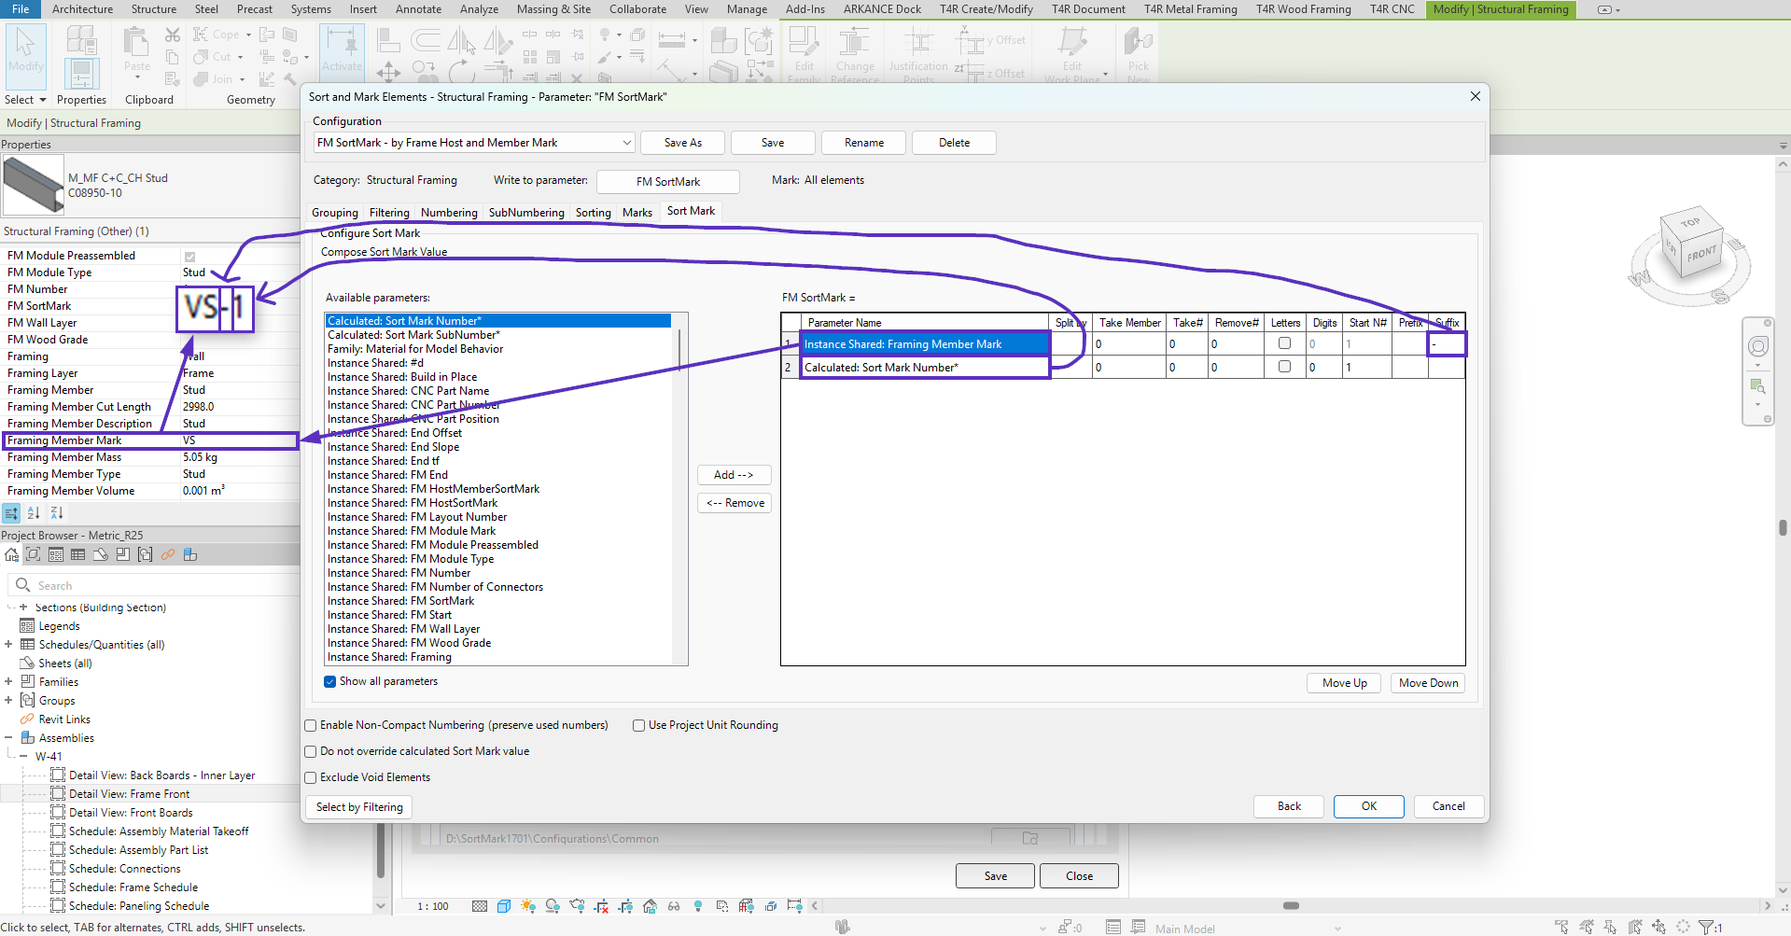The height and width of the screenshot is (936, 1791).
Task: Click the Temporary Hide/Isolate glasses icon
Action: click(674, 906)
